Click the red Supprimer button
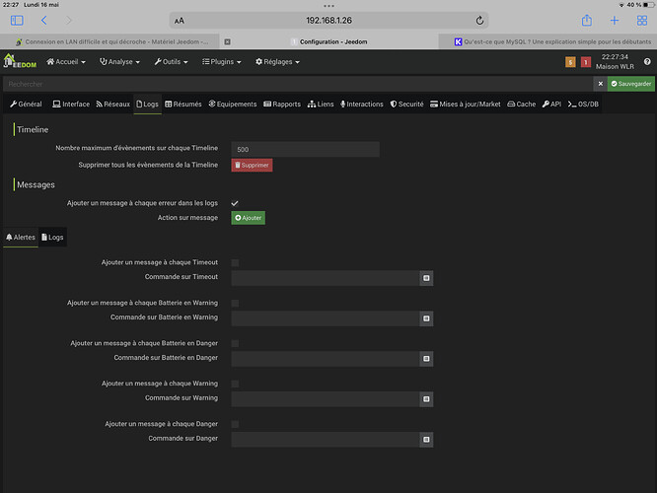The height and width of the screenshot is (493, 657). click(252, 165)
